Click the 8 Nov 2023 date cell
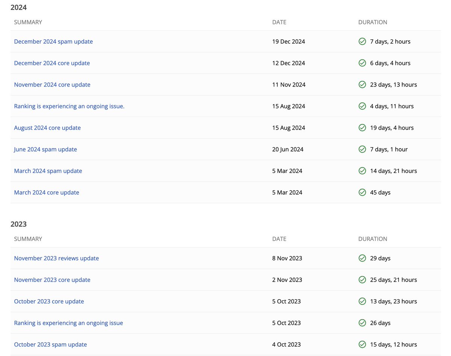This screenshot has height=356, width=451. click(x=287, y=258)
